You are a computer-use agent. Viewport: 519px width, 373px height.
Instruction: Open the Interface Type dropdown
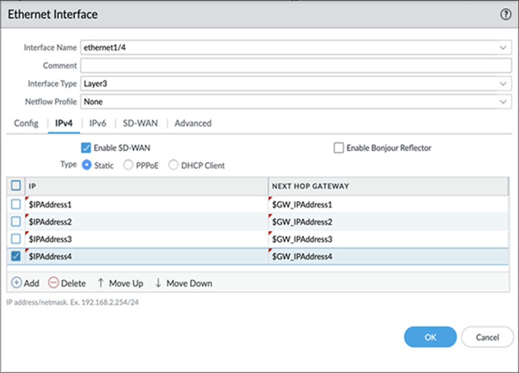503,84
